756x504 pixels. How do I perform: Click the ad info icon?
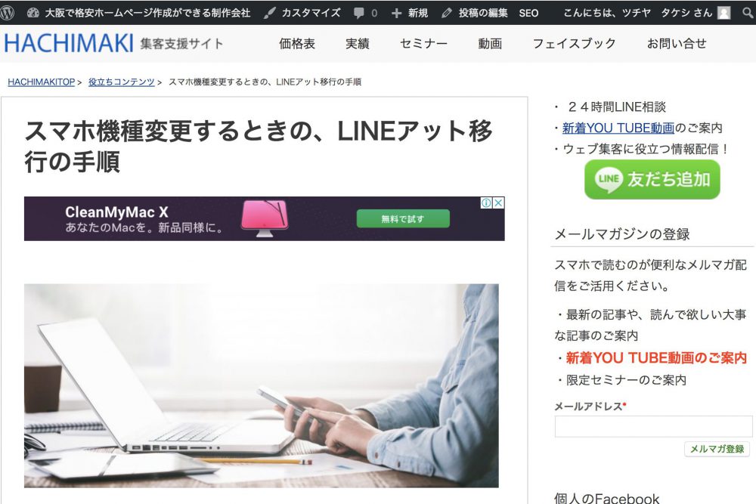[486, 203]
